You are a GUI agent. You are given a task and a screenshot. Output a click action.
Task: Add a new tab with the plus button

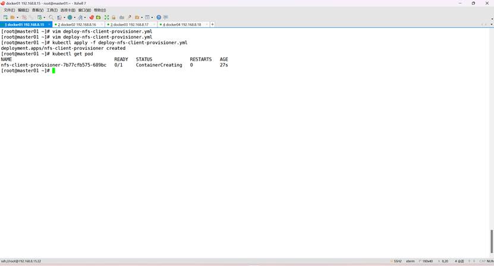[212, 24]
